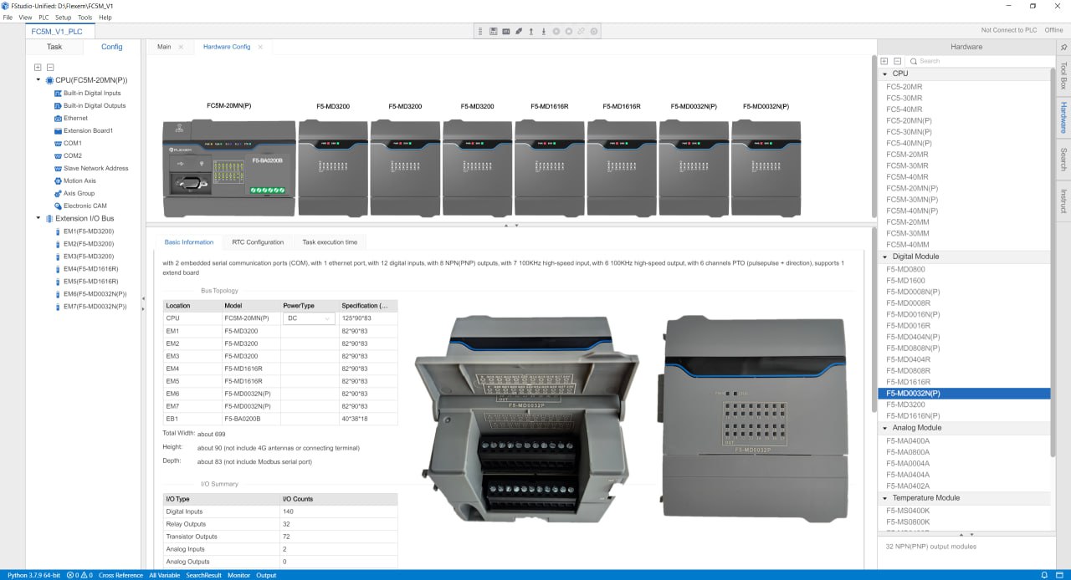1071x580 pixels.
Task: Click the download arrow toolbar icon
Action: pyautogui.click(x=544, y=31)
